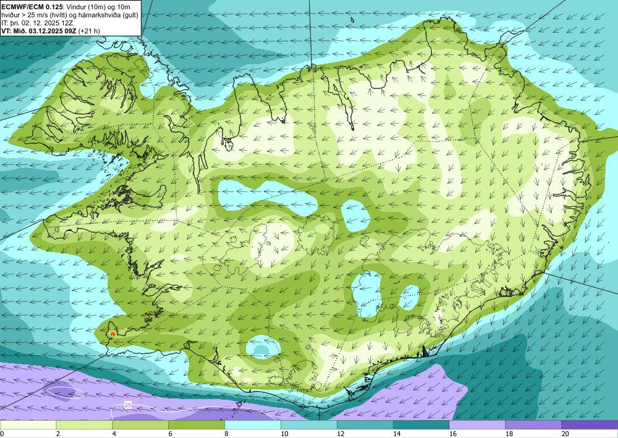Click the legend value "2"
The image size is (618, 438).
click(58, 434)
